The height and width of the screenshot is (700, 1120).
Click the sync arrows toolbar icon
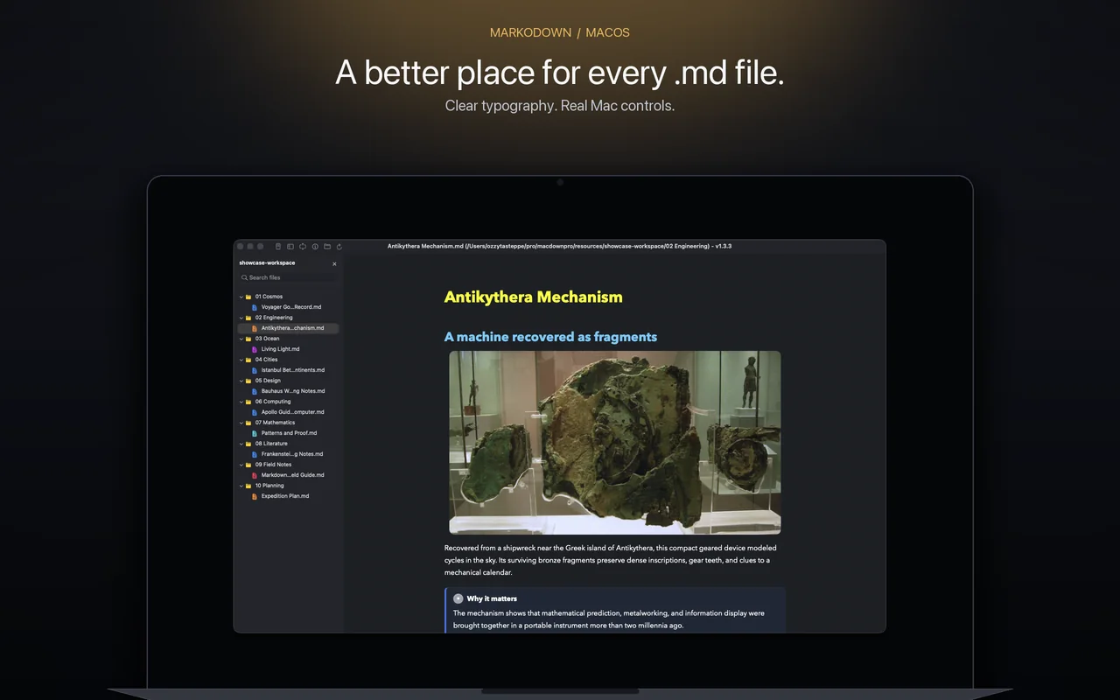303,247
